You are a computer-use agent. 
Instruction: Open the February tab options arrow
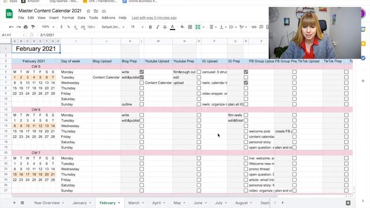pos(119,203)
